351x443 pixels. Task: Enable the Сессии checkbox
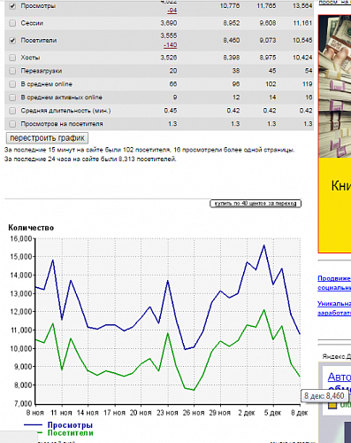tap(12, 23)
